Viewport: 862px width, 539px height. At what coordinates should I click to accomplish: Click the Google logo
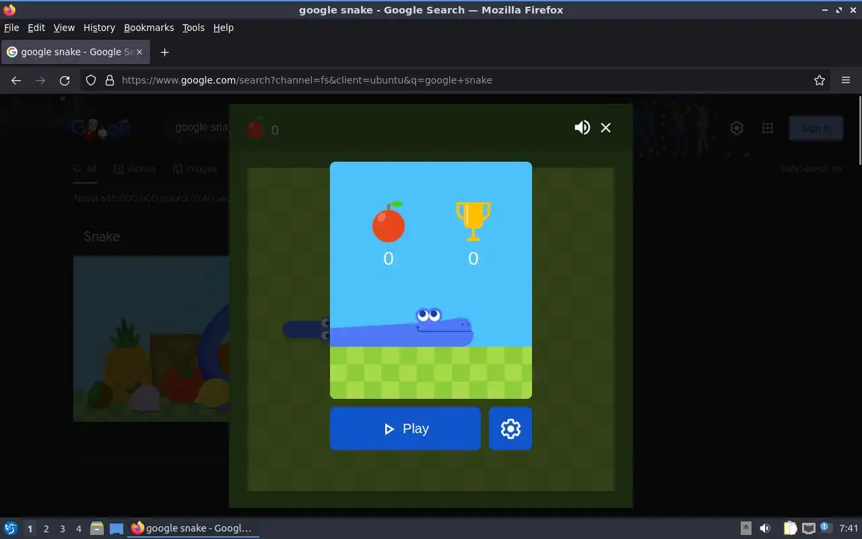(x=101, y=128)
